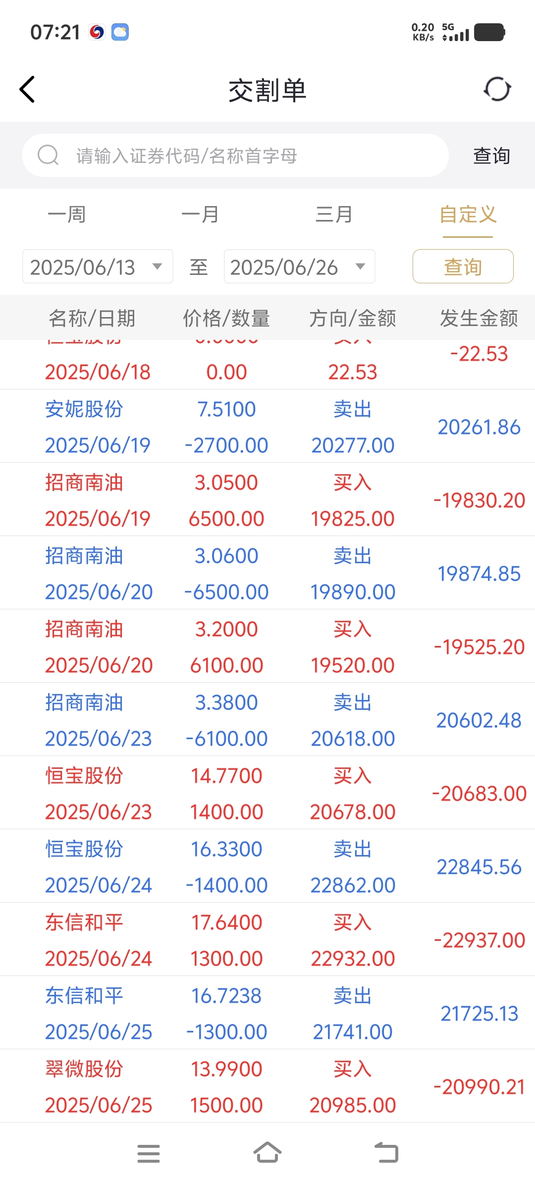This screenshot has width=535, height=1185.
Task: Tap the back arrow icon
Action: pos(27,90)
